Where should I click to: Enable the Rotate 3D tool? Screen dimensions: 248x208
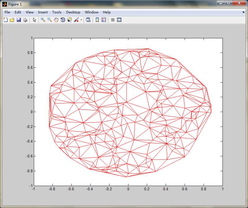tap(63, 20)
